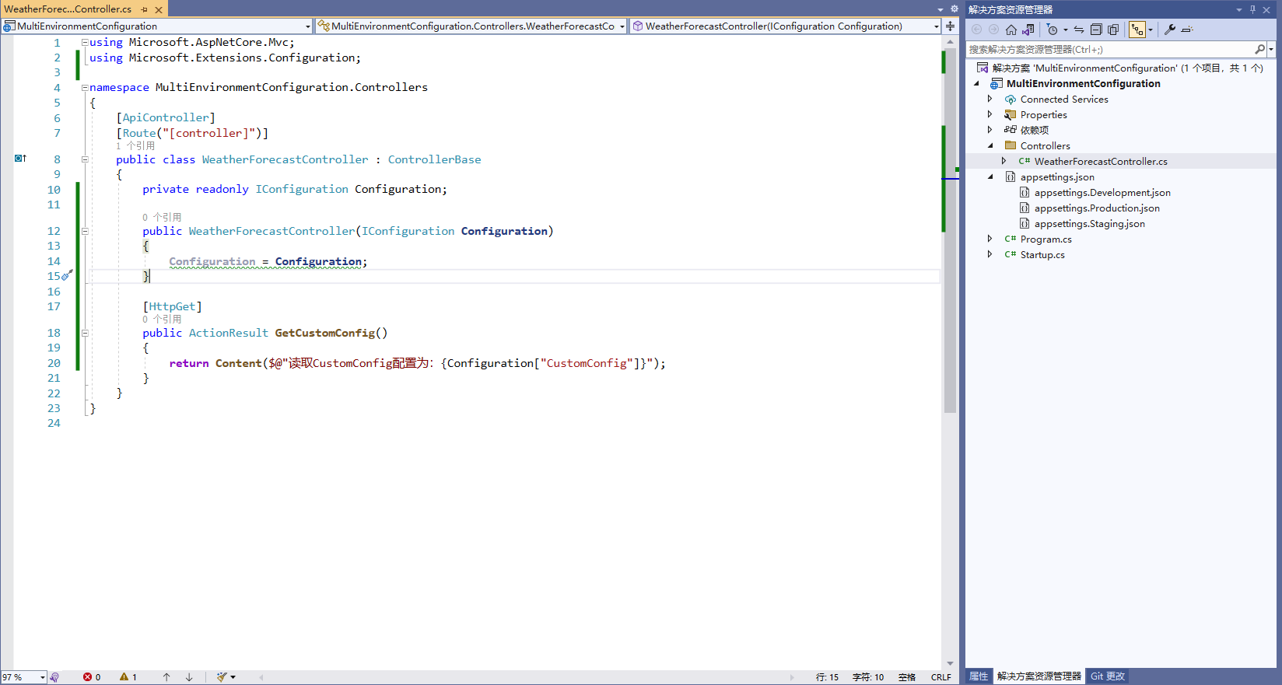Click the IntelliCode health indicator icon

[54, 677]
